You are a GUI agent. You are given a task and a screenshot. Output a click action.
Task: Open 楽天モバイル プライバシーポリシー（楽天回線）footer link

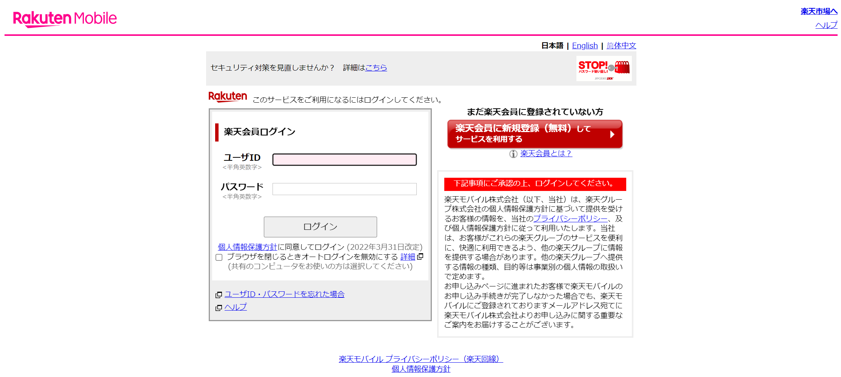[x=421, y=359]
